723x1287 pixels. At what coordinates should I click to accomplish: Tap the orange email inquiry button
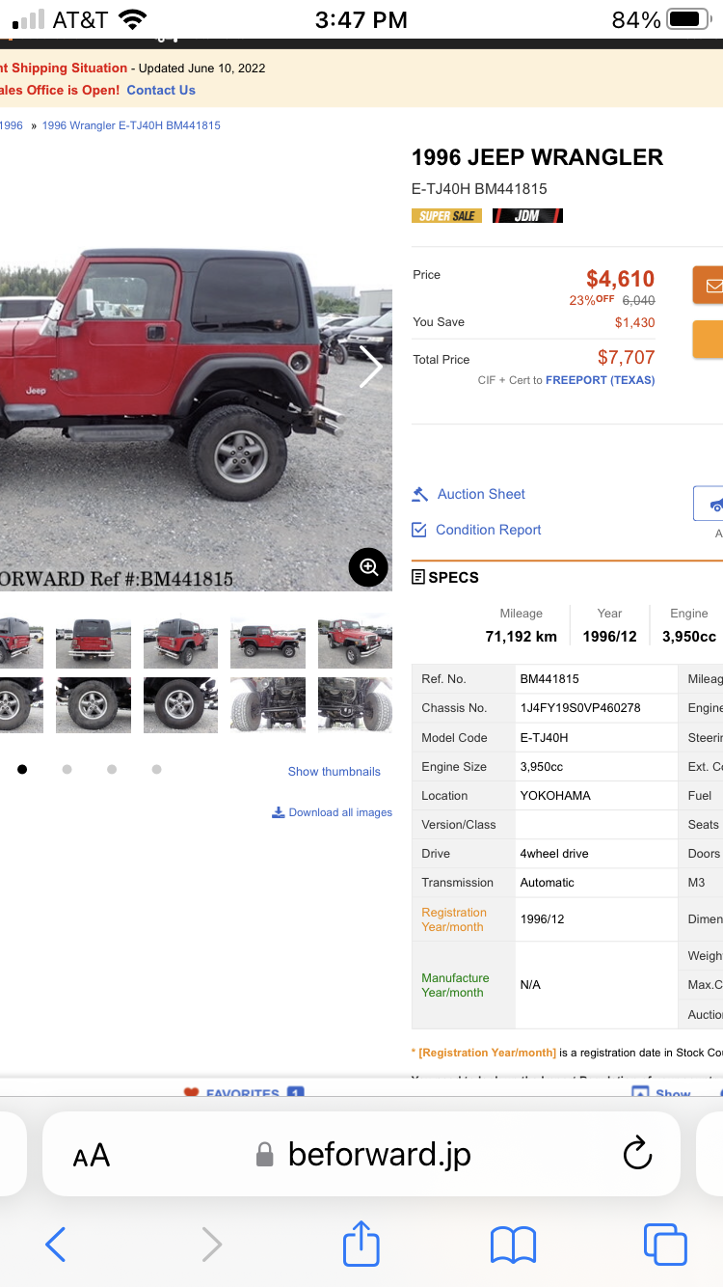click(x=711, y=286)
